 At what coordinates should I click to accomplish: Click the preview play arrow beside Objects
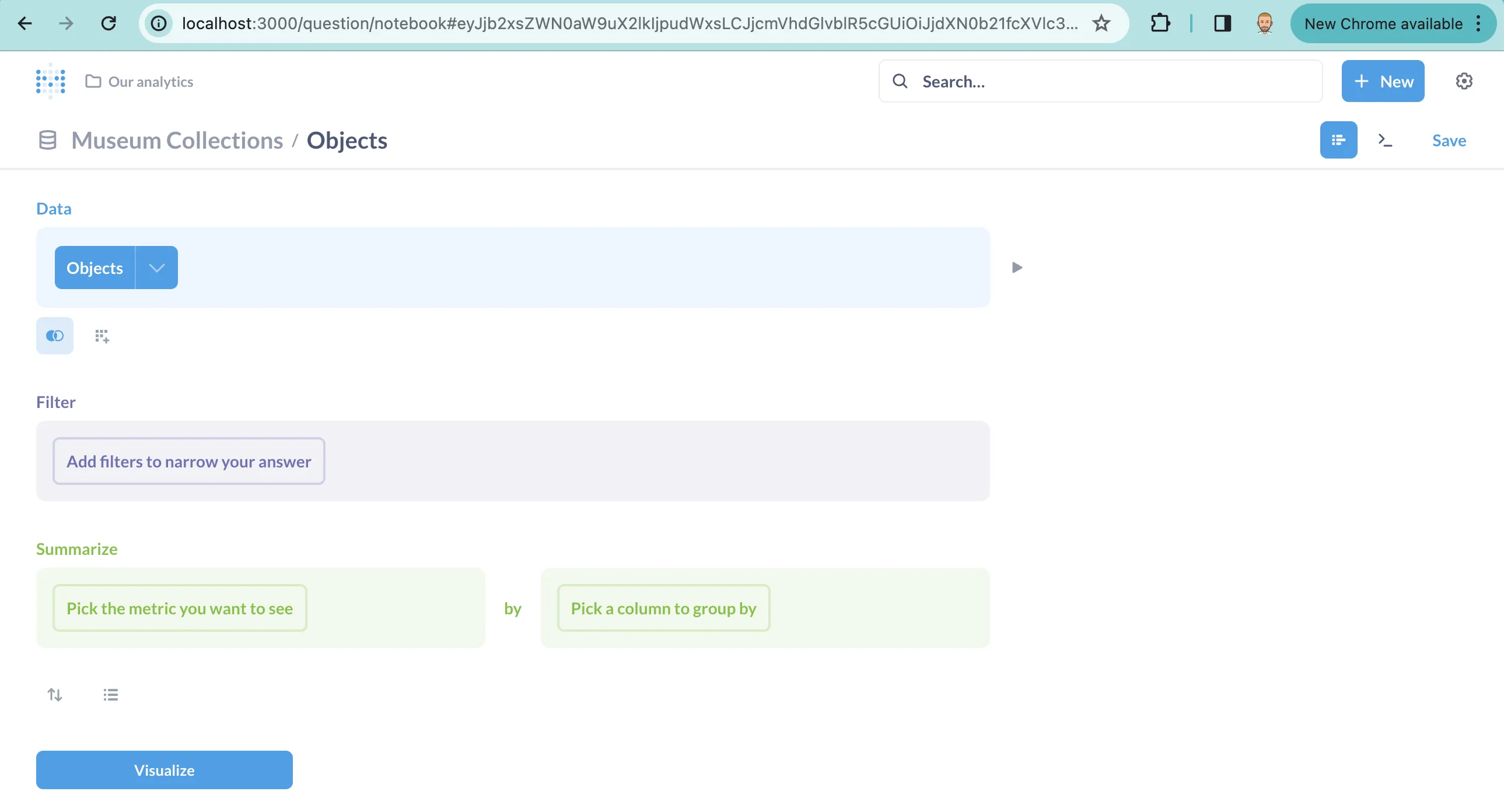1016,267
